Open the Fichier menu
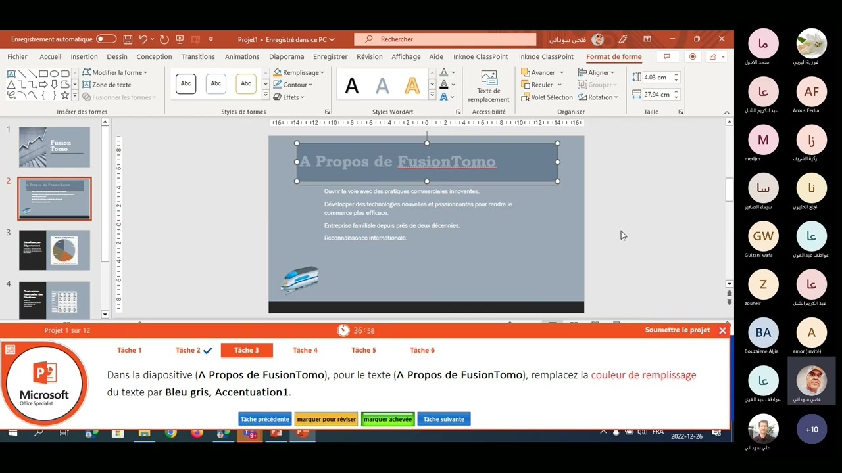 tap(18, 57)
